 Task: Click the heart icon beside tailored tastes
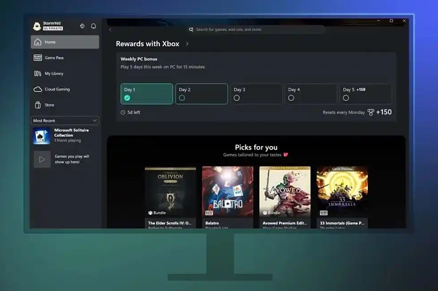pos(285,155)
